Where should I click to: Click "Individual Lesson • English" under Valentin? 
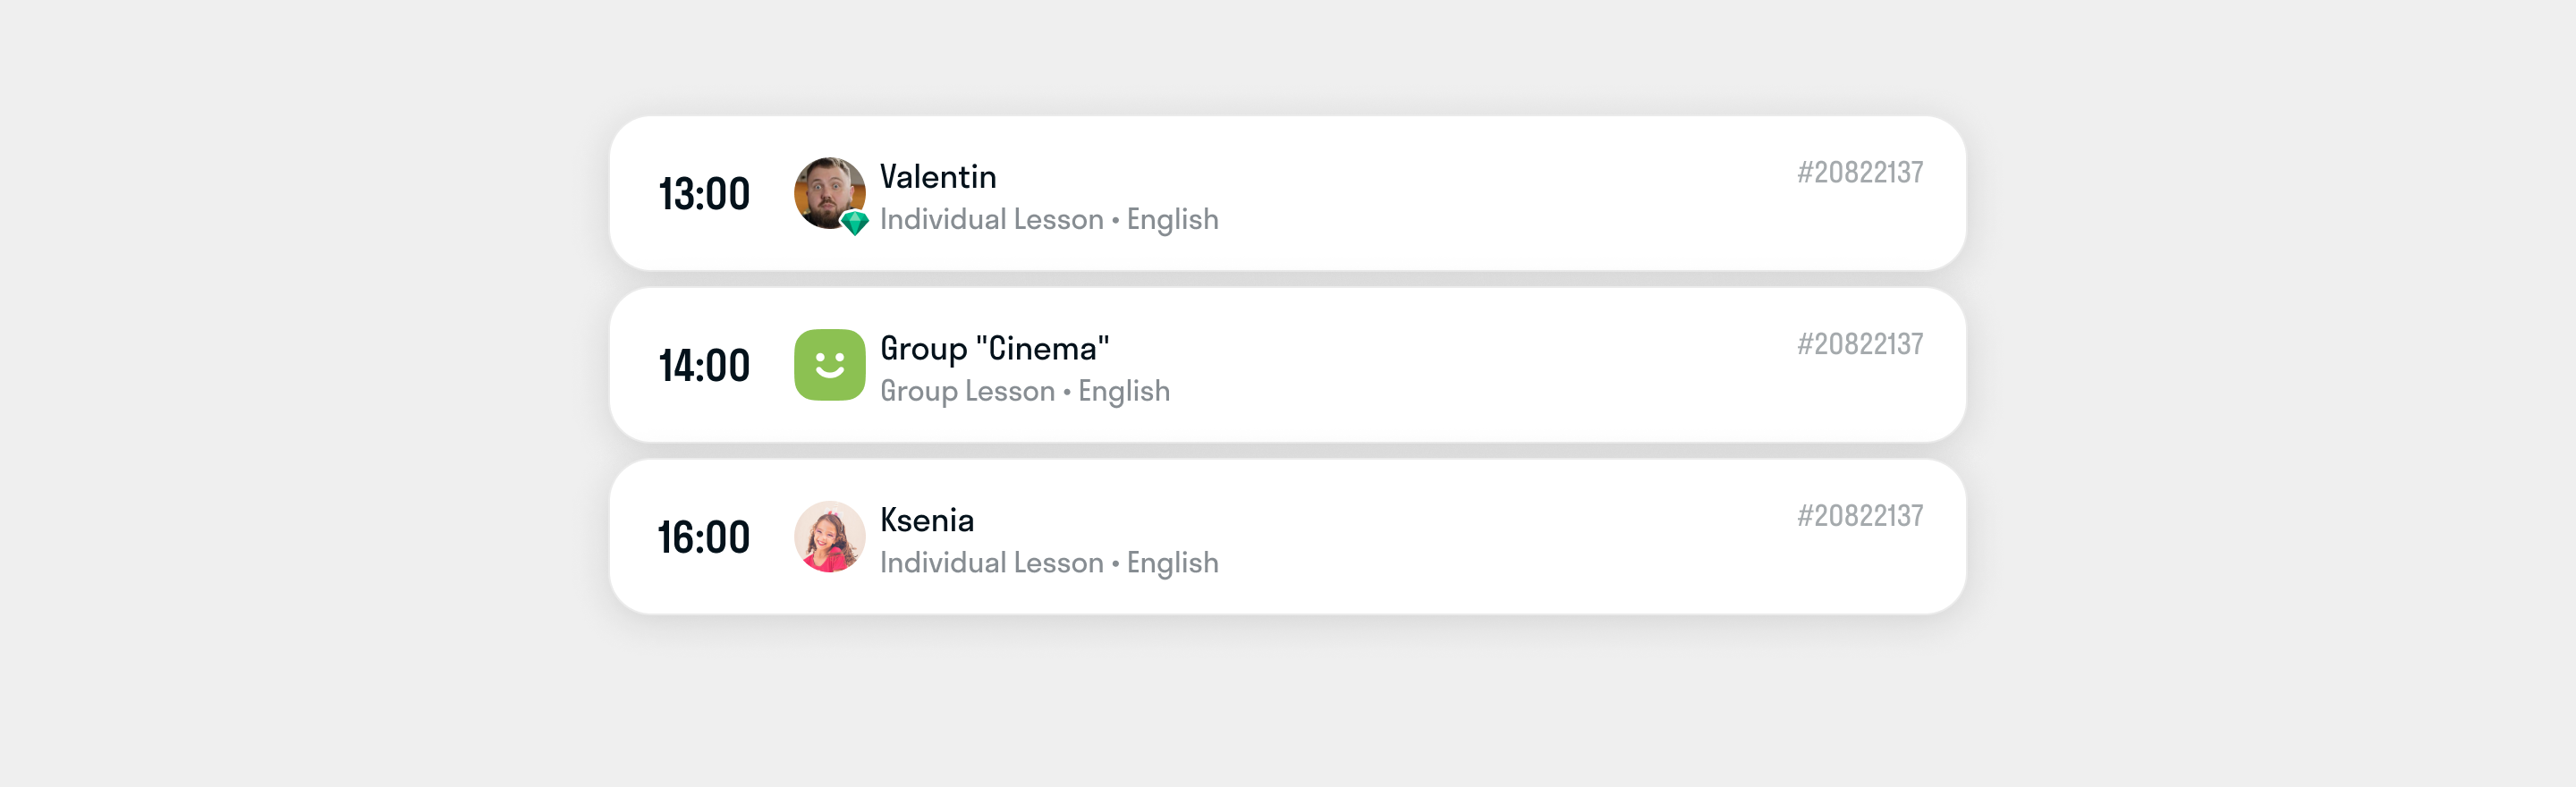[1048, 220]
